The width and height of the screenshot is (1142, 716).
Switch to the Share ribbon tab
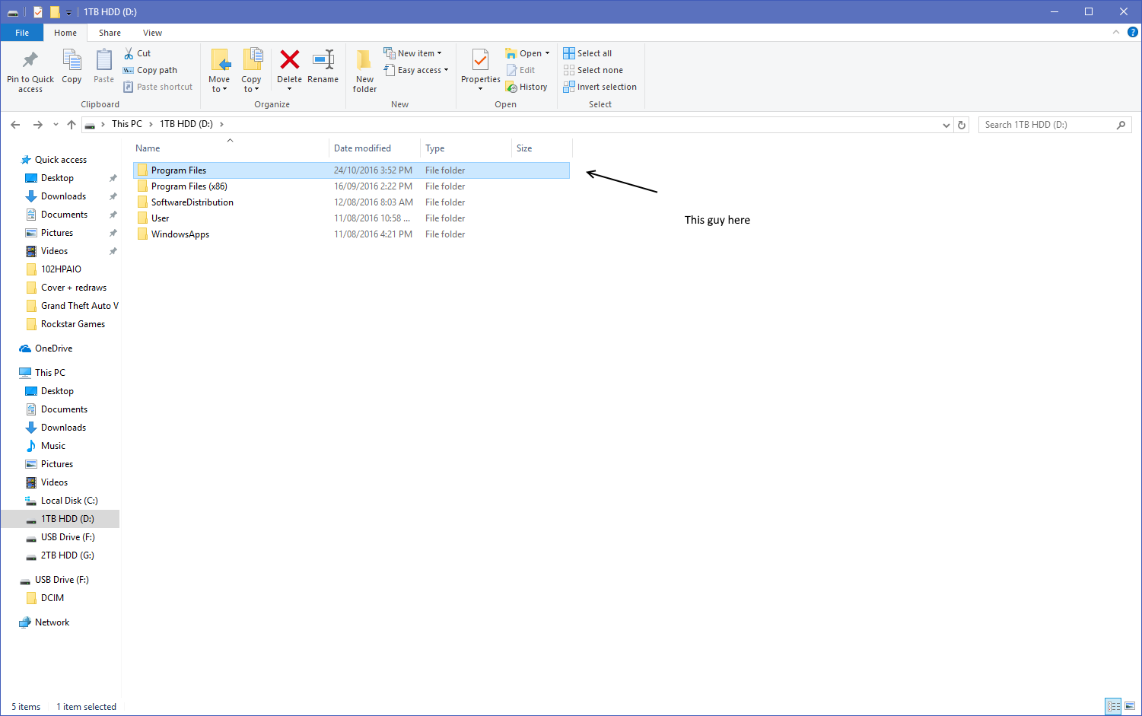110,33
